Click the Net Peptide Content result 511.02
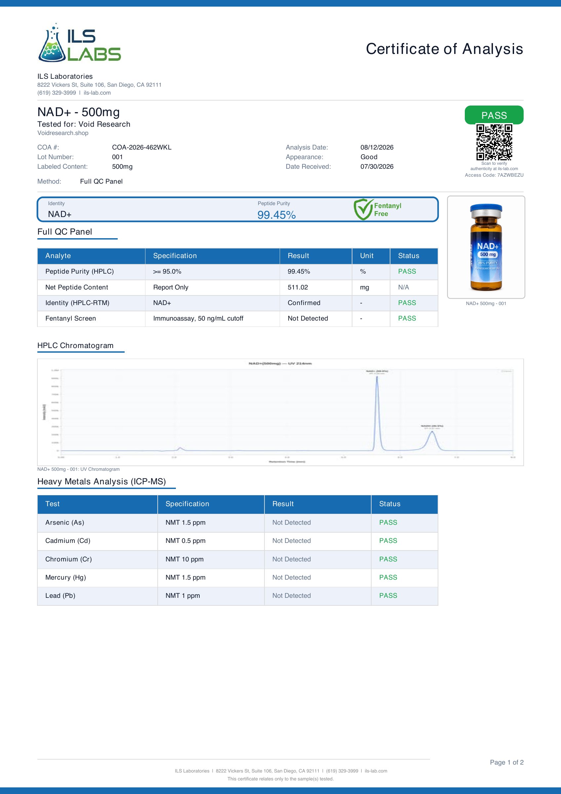Image resolution: width=561 pixels, height=794 pixels. pyautogui.click(x=298, y=287)
